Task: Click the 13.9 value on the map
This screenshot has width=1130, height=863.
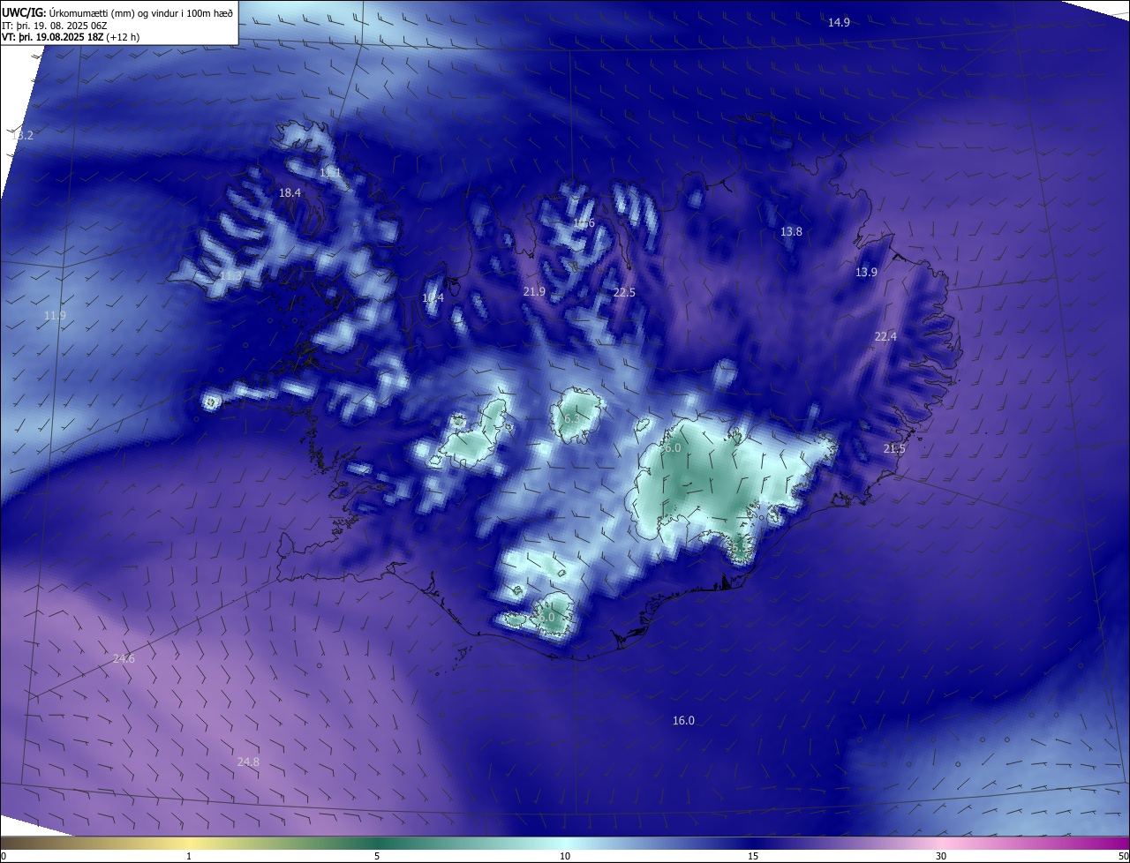Action: [x=866, y=272]
